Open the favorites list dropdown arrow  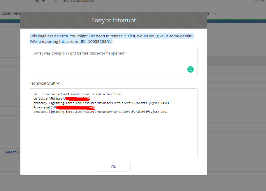click(263, 1)
